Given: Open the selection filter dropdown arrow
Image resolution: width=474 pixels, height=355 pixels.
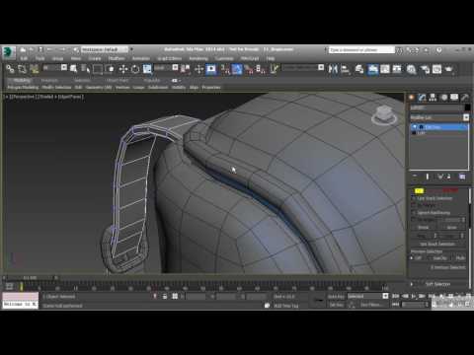Looking at the screenshot, I should coord(64,67).
